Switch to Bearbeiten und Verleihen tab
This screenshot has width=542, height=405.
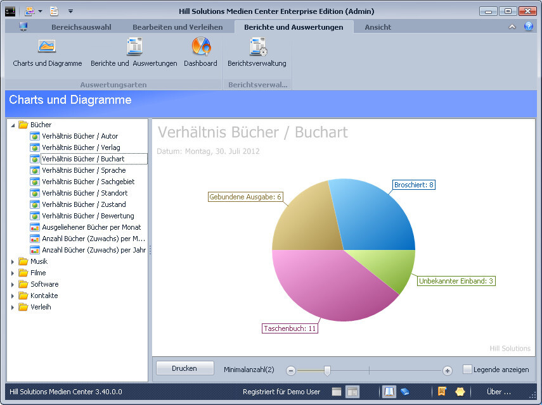pyautogui.click(x=177, y=27)
